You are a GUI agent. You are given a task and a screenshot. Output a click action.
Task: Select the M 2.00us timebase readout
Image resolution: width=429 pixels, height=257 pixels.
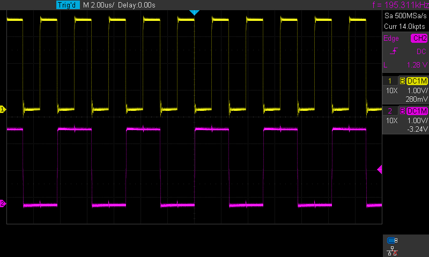click(101, 5)
